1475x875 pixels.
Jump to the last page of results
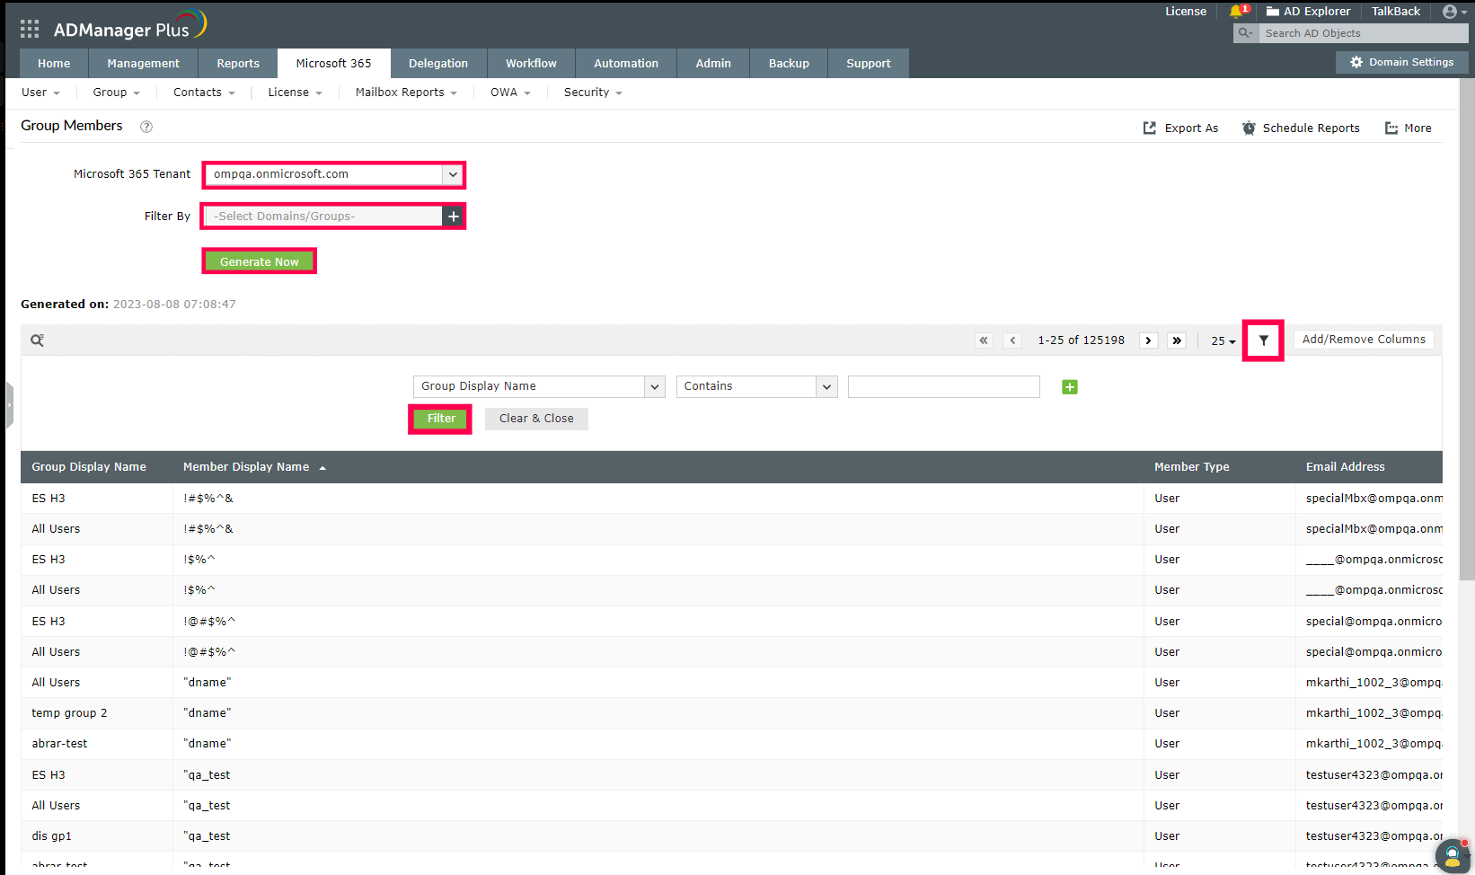point(1177,340)
